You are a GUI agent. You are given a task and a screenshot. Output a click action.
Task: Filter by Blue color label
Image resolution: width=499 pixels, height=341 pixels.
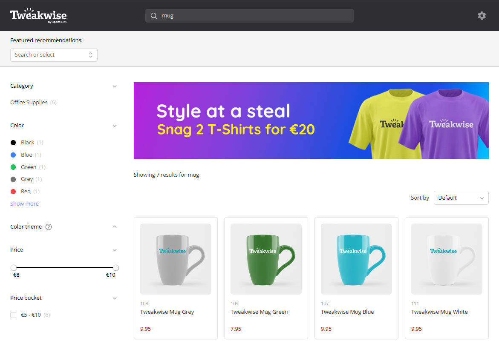[x=26, y=155]
